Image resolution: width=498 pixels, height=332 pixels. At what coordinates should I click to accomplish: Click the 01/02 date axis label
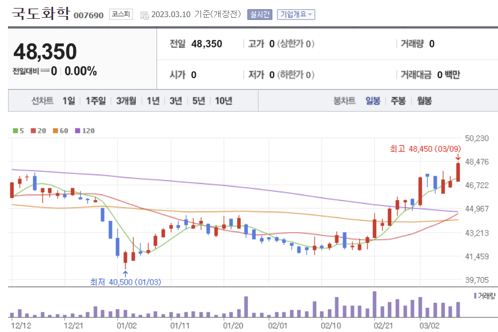[127, 326]
